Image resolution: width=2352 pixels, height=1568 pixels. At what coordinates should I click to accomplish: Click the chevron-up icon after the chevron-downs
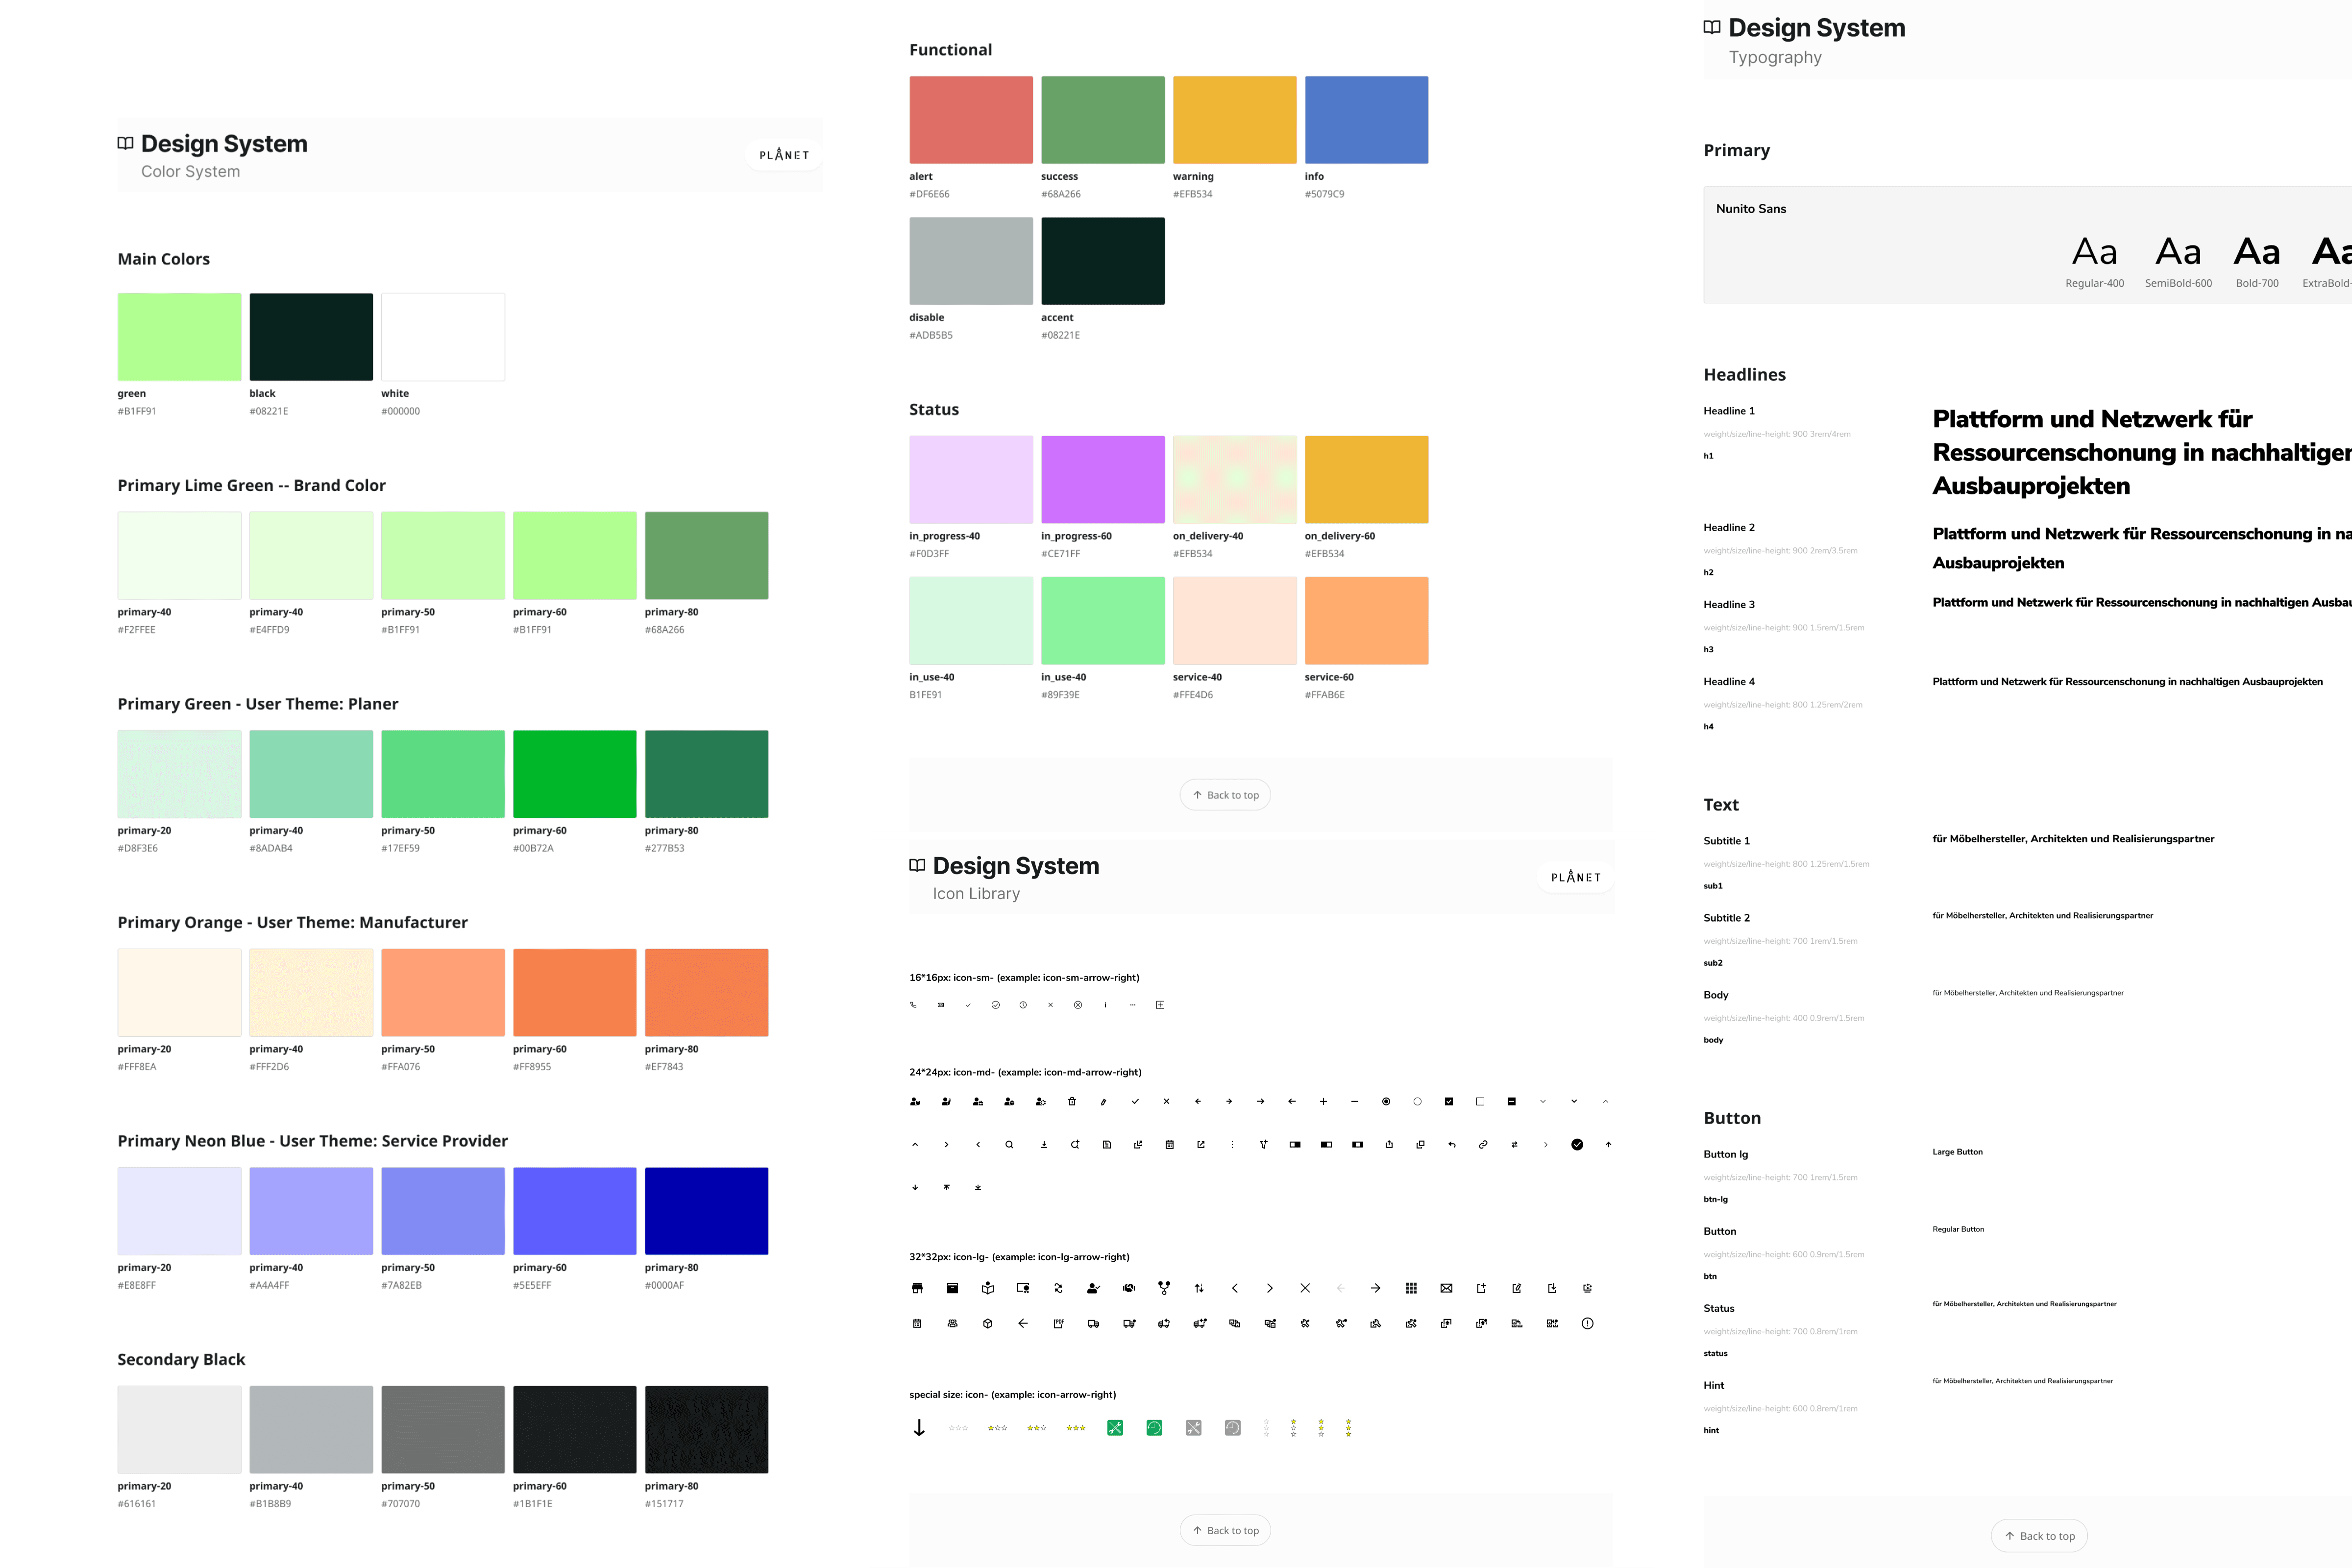click(1605, 1102)
